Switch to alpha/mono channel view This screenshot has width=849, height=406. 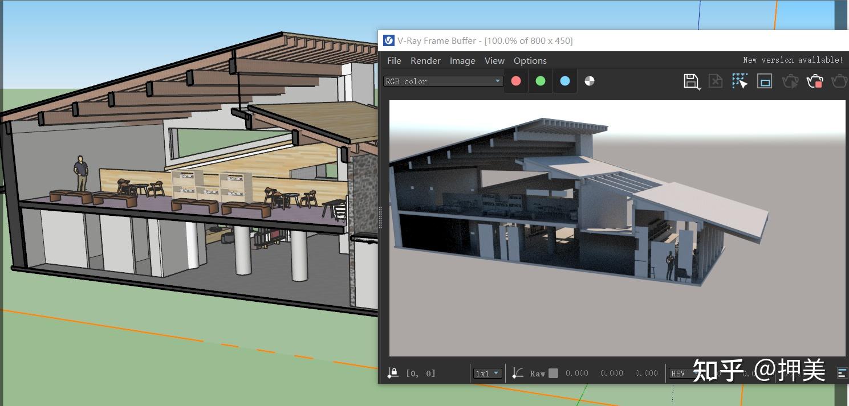[590, 81]
